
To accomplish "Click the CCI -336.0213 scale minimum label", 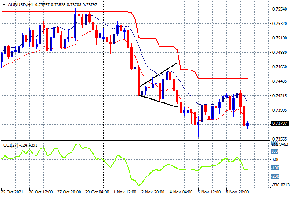I will click(x=280, y=185).
